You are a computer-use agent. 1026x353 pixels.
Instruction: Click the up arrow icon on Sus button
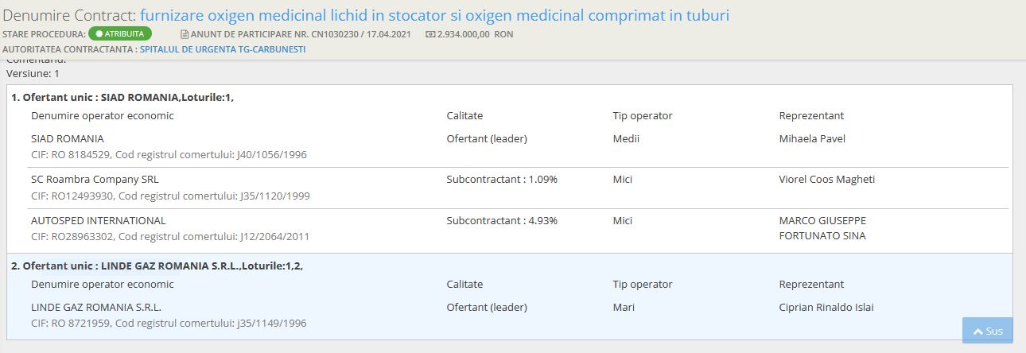click(977, 331)
